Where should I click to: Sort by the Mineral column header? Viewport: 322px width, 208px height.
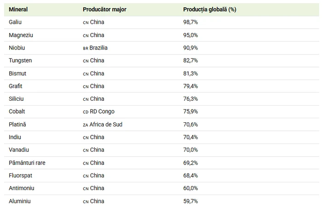18,10
